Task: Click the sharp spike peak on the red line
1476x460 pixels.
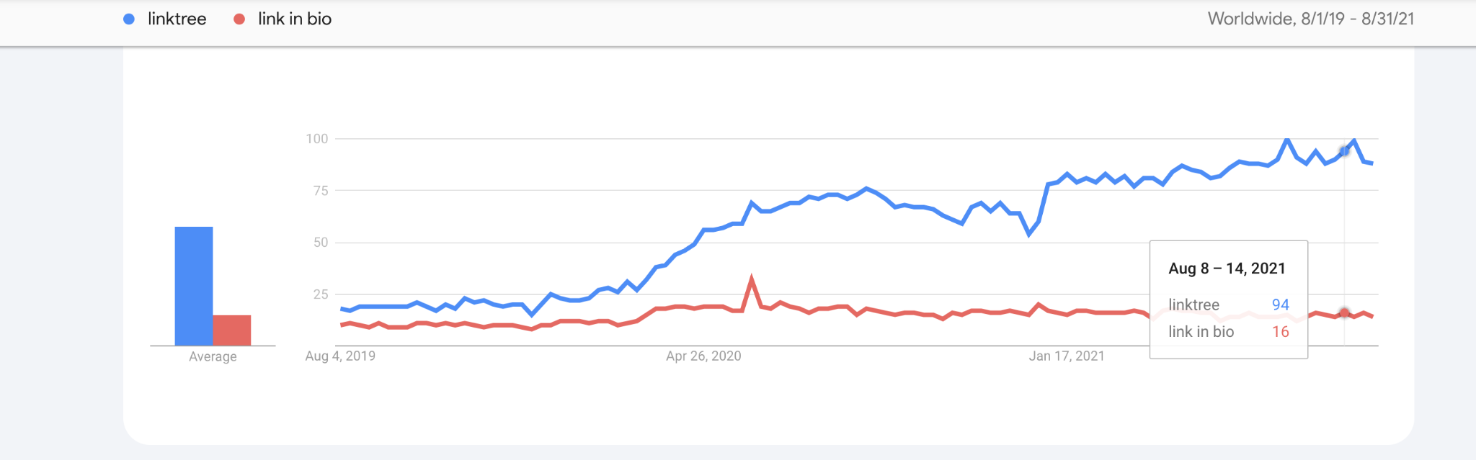Action: point(752,279)
